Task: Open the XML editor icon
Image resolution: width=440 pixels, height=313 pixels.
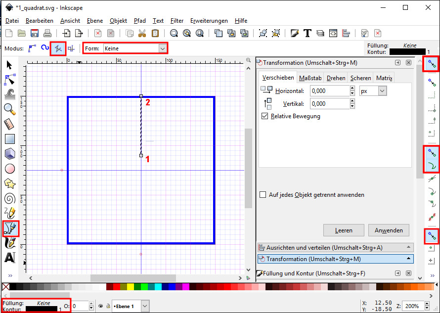Action: pos(333,34)
